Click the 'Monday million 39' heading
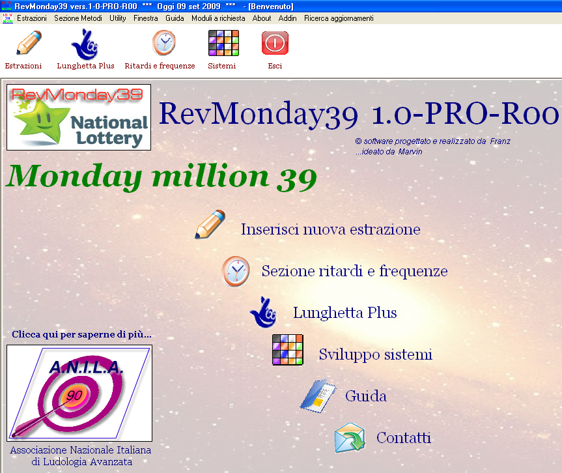Viewport: 562px width, 473px height. pos(162,177)
